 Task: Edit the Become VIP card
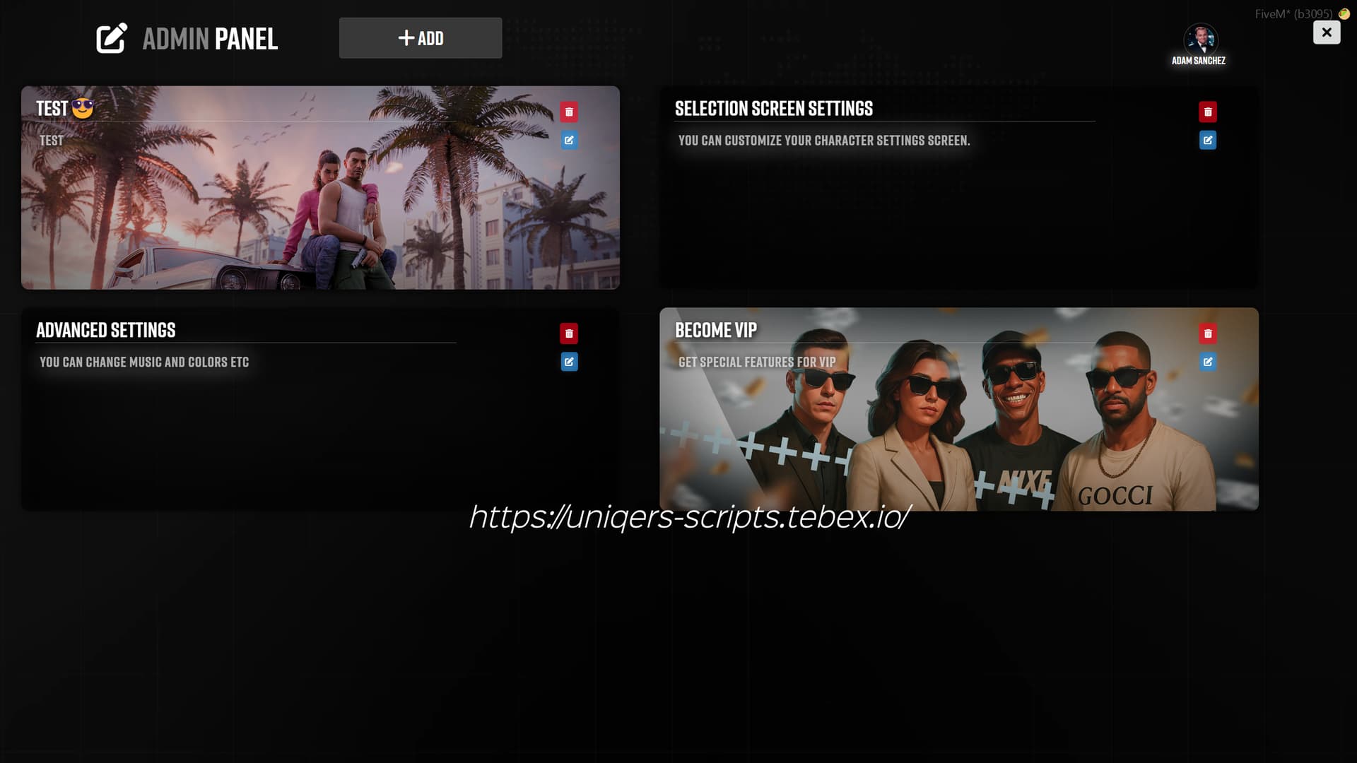(x=1207, y=362)
